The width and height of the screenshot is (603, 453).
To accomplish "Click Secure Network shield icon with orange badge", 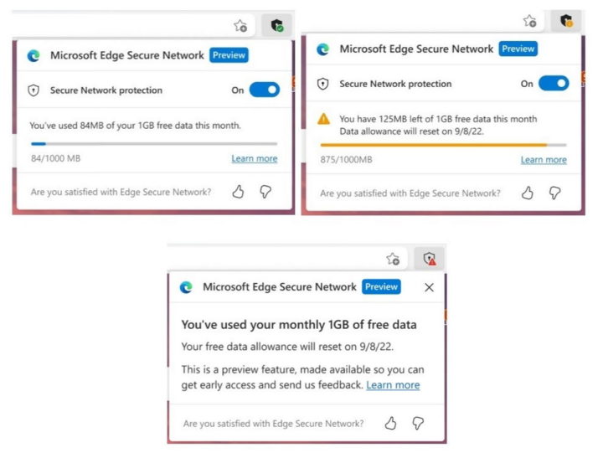I will click(566, 21).
